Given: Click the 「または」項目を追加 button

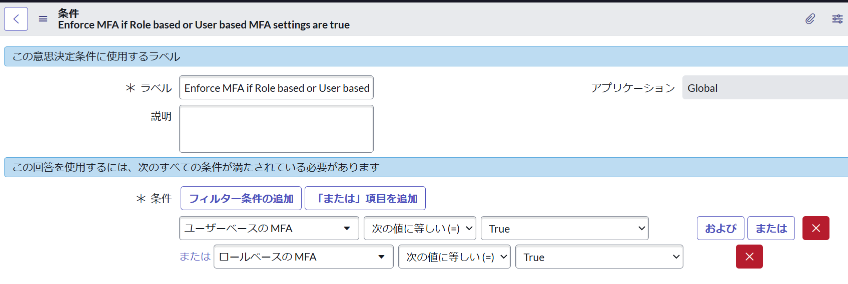Looking at the screenshot, I should [365, 198].
